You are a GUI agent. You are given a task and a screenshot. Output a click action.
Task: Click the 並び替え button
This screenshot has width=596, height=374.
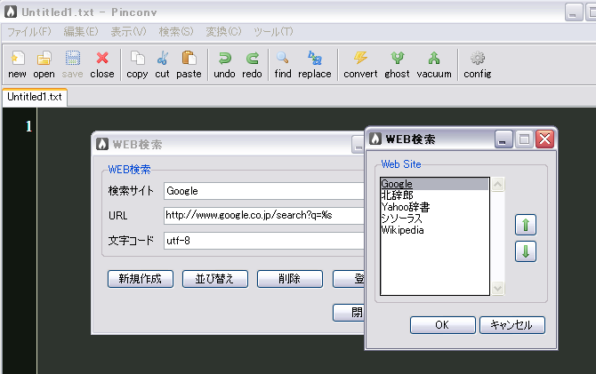coord(214,279)
